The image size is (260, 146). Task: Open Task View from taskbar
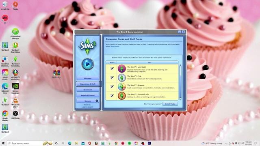(x=63, y=143)
